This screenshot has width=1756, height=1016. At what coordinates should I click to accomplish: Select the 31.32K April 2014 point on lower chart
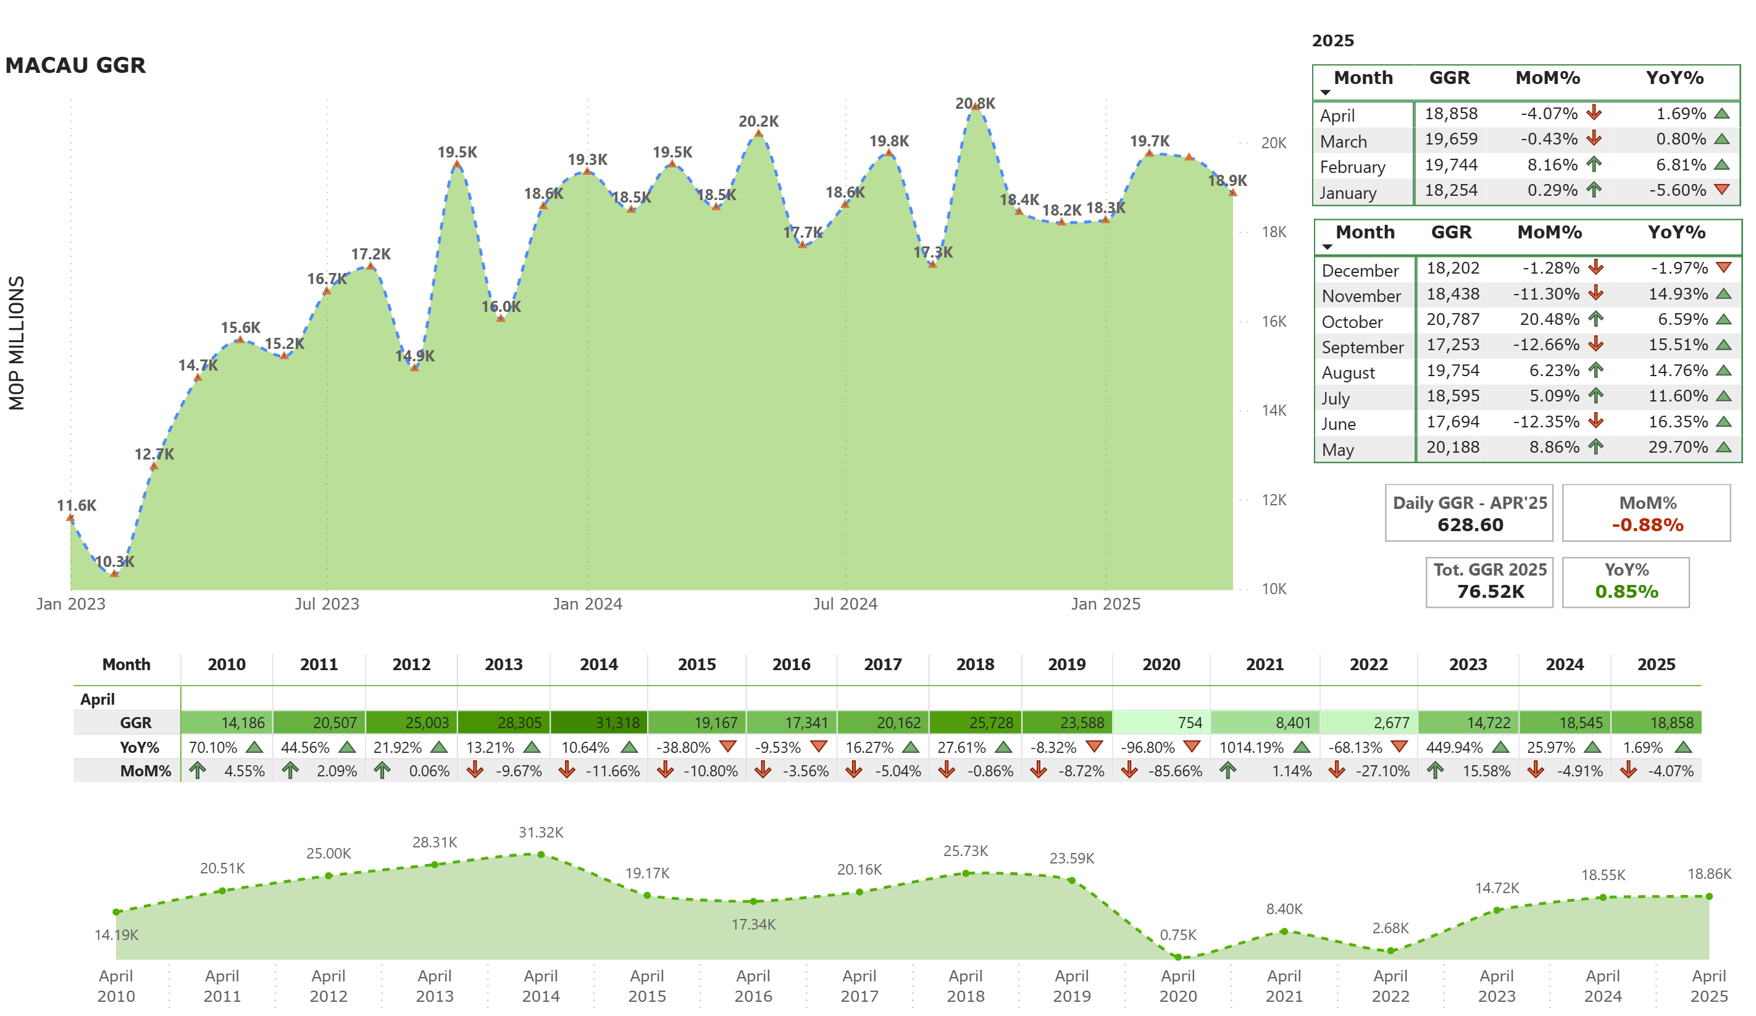pyautogui.click(x=541, y=854)
